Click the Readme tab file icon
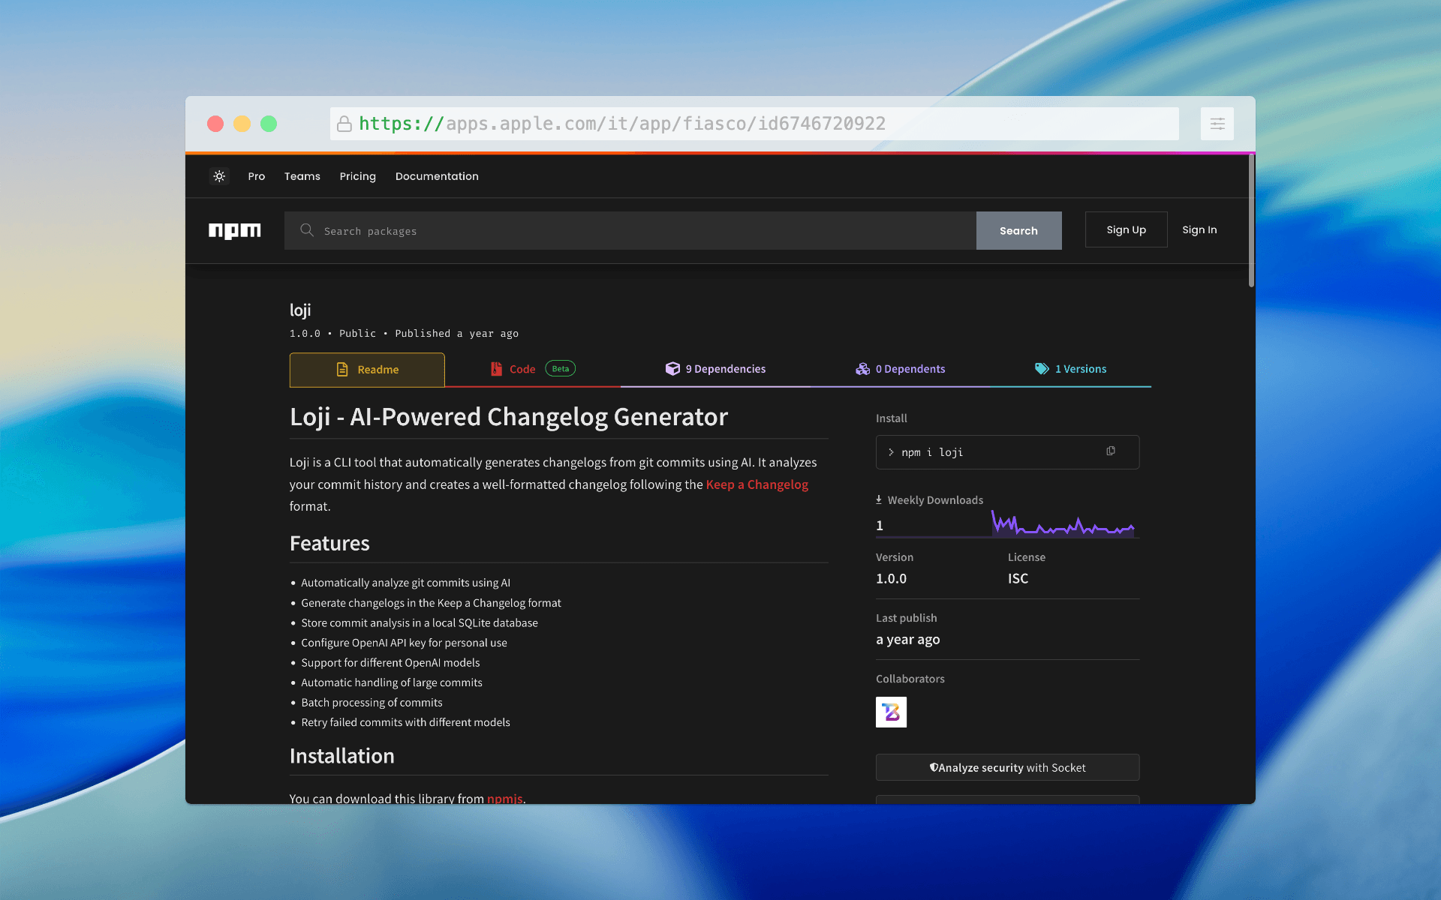This screenshot has height=900, width=1441. [x=342, y=369]
